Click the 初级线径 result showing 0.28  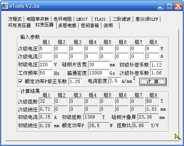click(x=45, y=126)
